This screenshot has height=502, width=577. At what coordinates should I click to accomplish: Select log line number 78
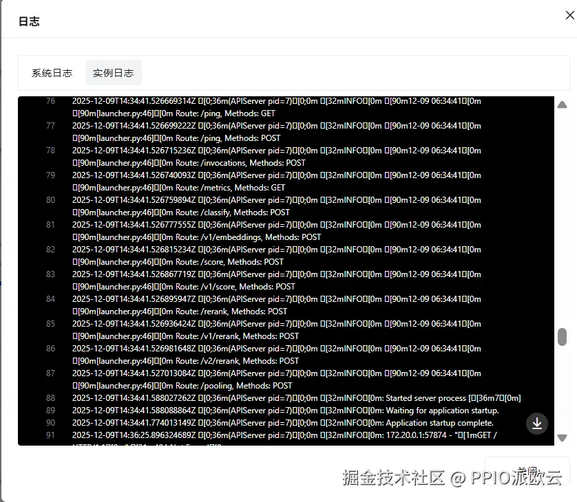pos(50,151)
